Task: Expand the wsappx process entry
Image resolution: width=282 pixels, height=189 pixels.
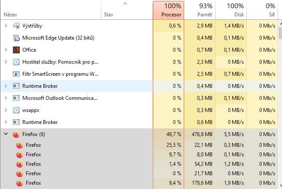Action: [6, 110]
